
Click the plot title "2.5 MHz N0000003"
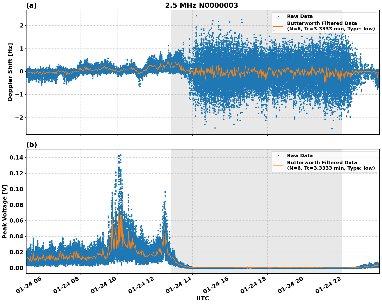tap(201, 5)
